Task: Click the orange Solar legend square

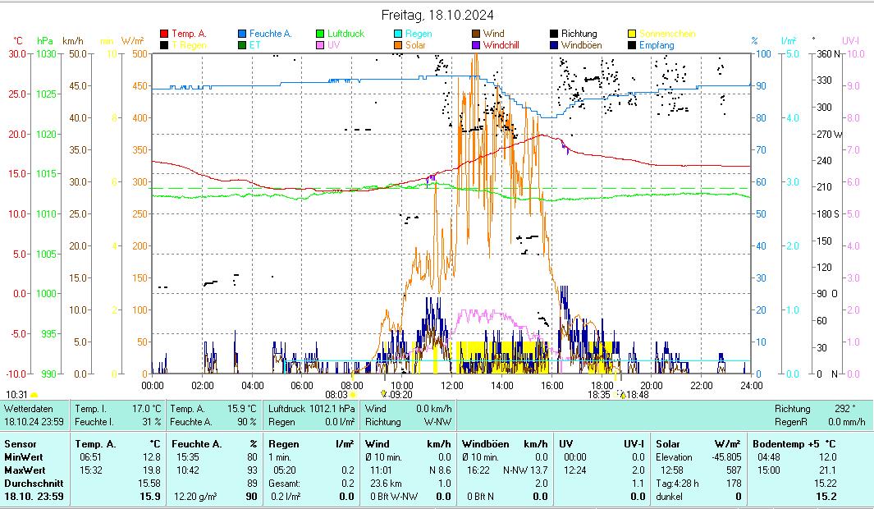Action: tap(398, 45)
